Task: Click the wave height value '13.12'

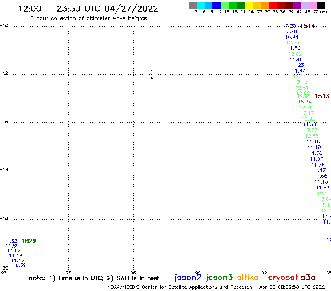Action: tap(301, 82)
